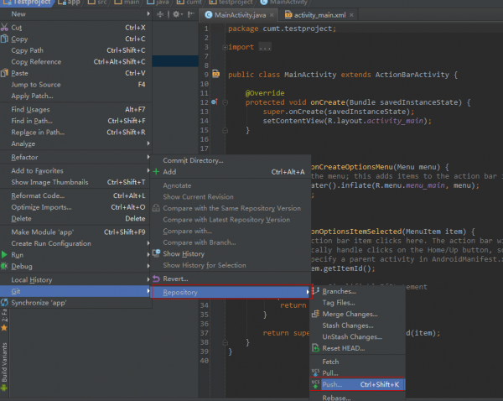The image size is (503, 401).
Task: Open the Git submenu
Action: click(75, 291)
